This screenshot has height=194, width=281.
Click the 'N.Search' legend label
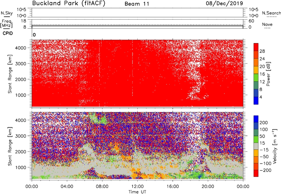pyautogui.click(x=272, y=13)
